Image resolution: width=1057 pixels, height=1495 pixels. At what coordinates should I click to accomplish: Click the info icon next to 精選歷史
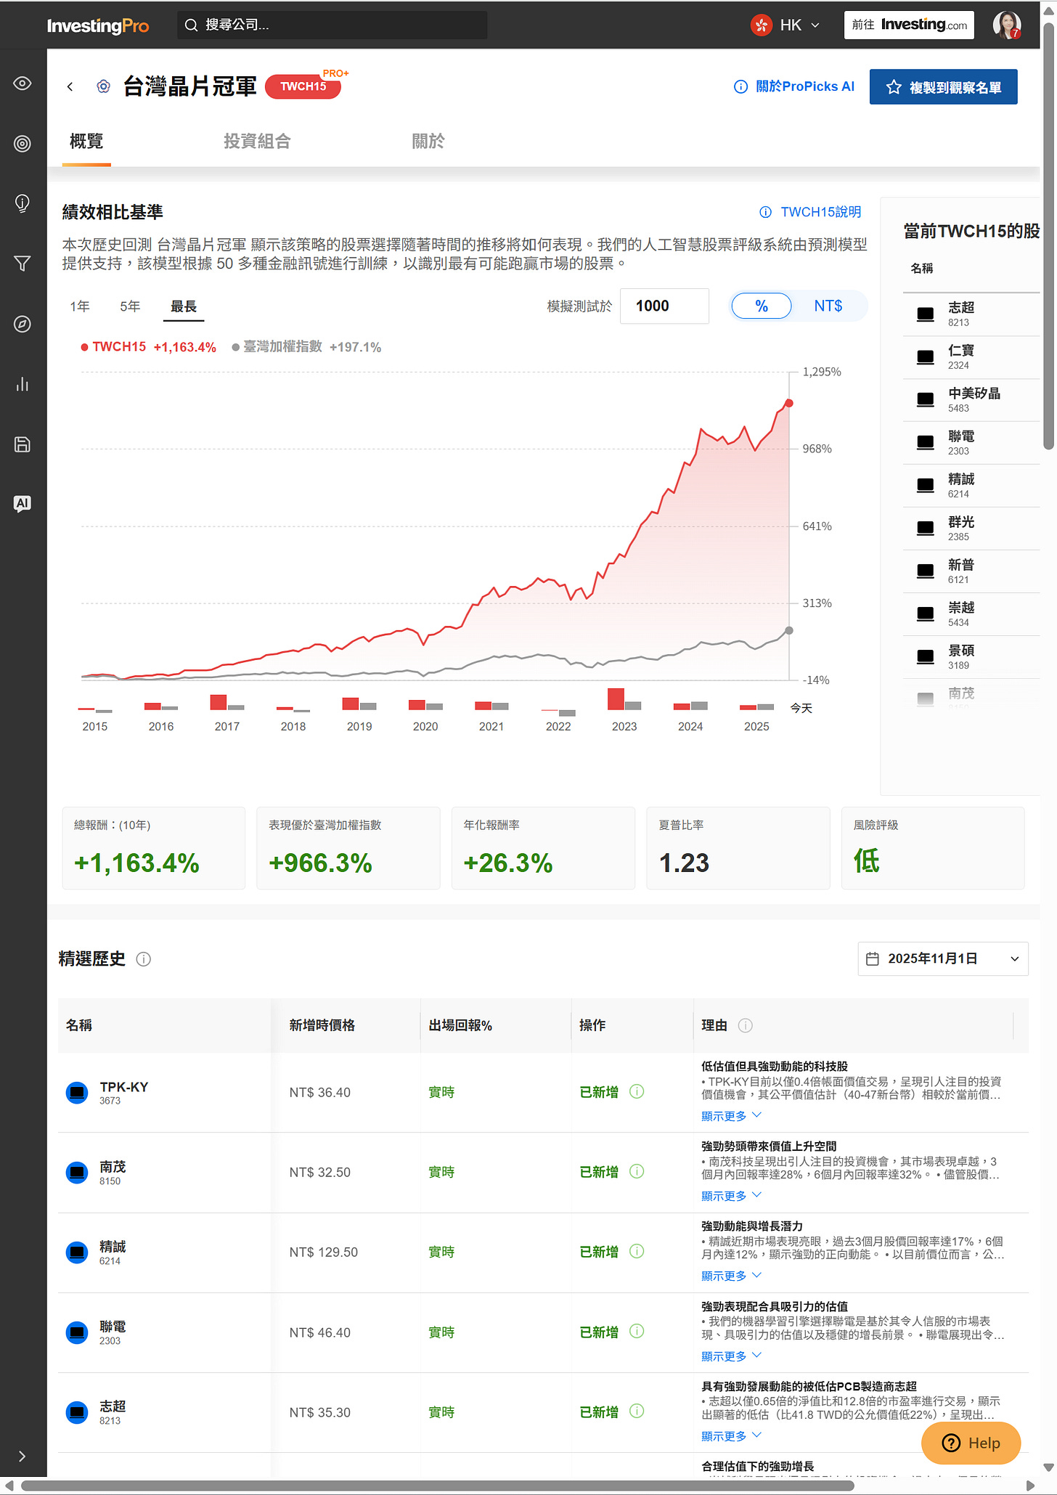(x=144, y=959)
